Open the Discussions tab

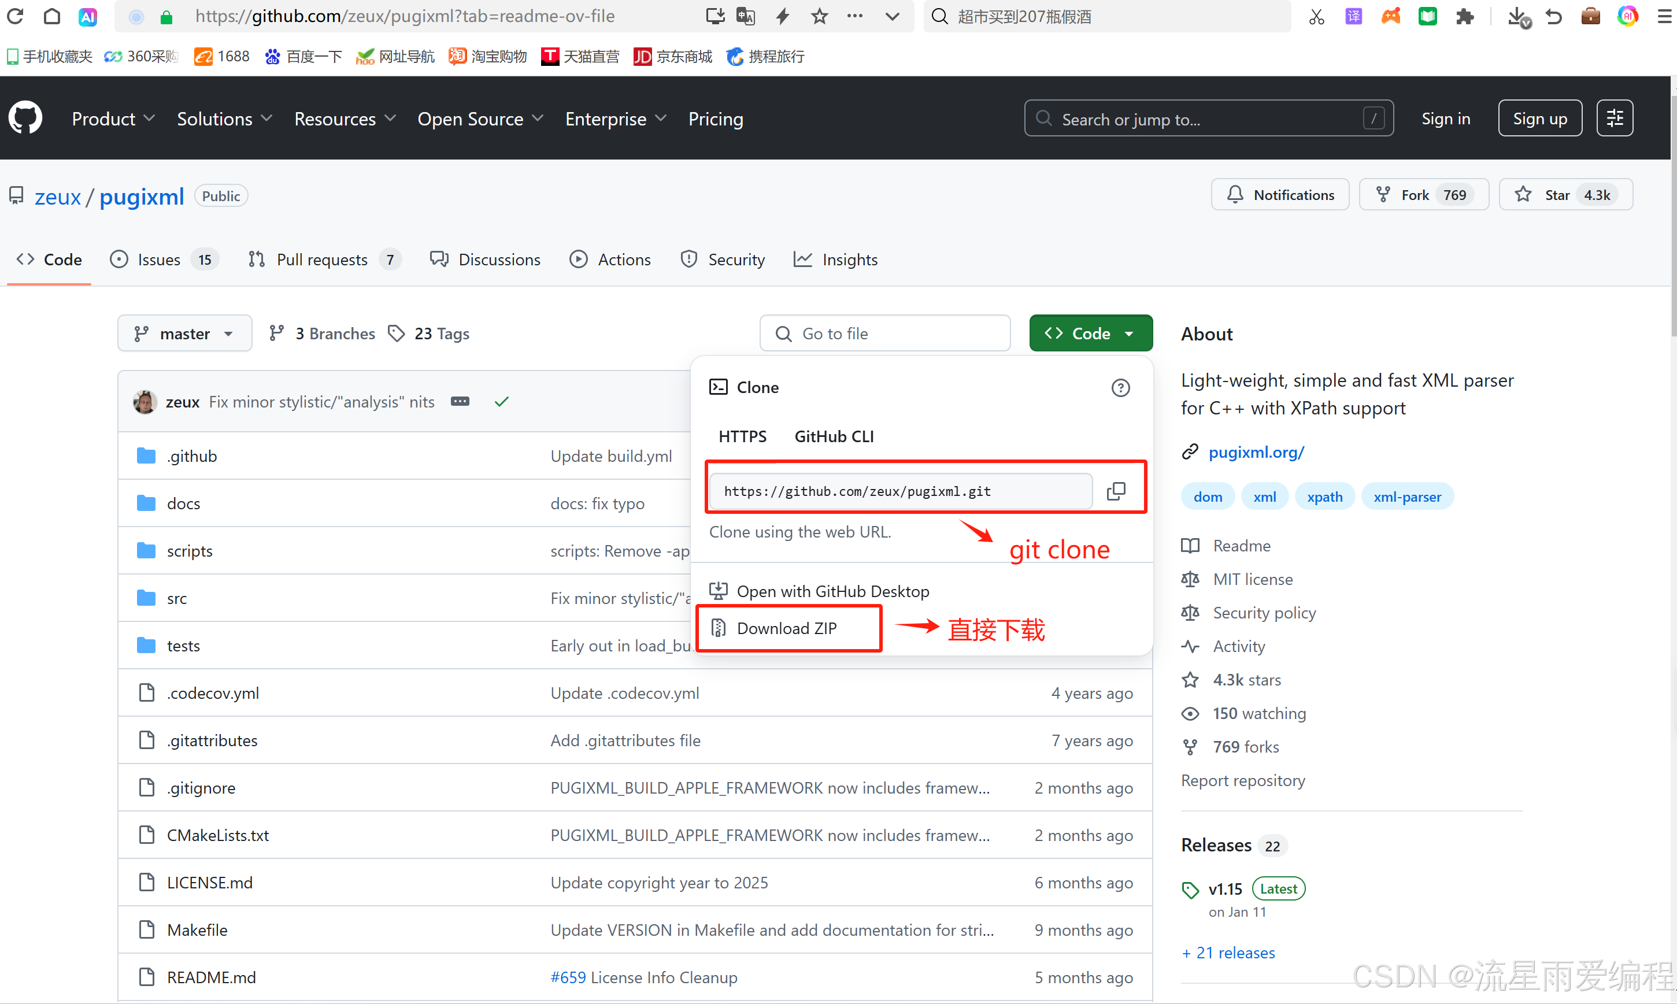click(485, 260)
